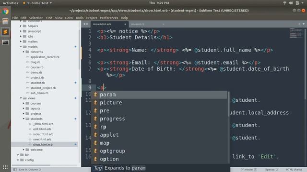Screen dimensions: 307x172
Task: Open the View menu
Action: (59, 18)
